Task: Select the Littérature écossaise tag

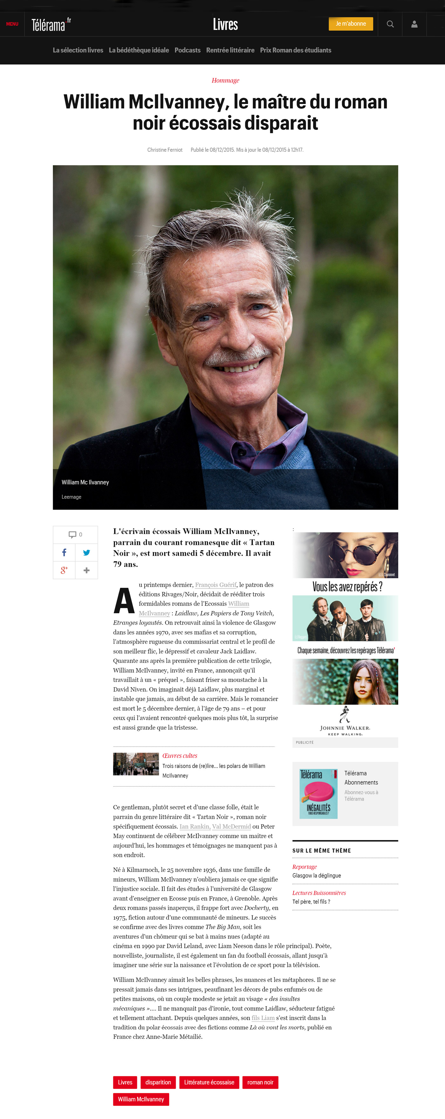Action: tap(209, 1082)
